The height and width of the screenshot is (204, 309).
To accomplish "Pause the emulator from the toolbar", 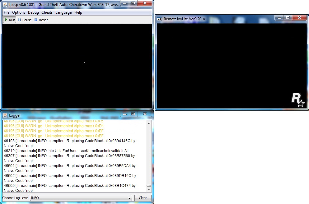I will (x=25, y=20).
